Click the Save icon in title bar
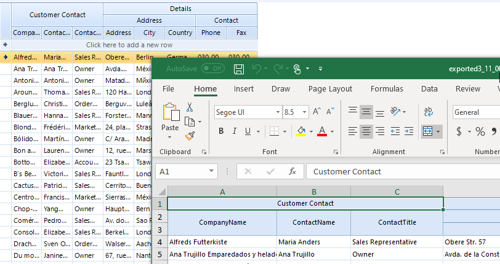The height and width of the screenshot is (264, 500). click(238, 69)
